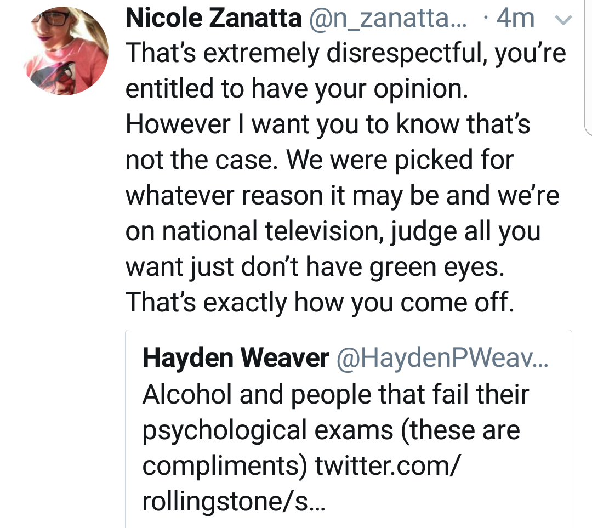Open Nicole Zanatta's profile picture
The width and height of the screenshot is (592, 528).
(x=66, y=50)
